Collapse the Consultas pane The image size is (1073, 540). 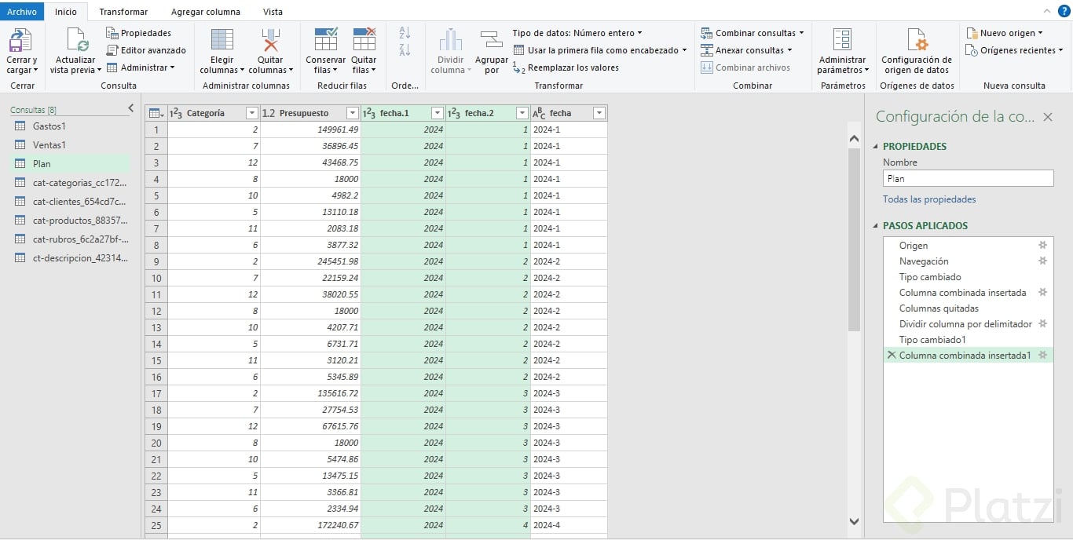click(130, 108)
